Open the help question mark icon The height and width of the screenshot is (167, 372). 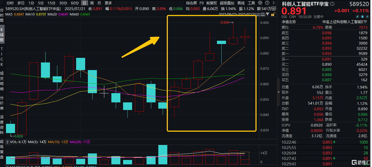[267, 3]
